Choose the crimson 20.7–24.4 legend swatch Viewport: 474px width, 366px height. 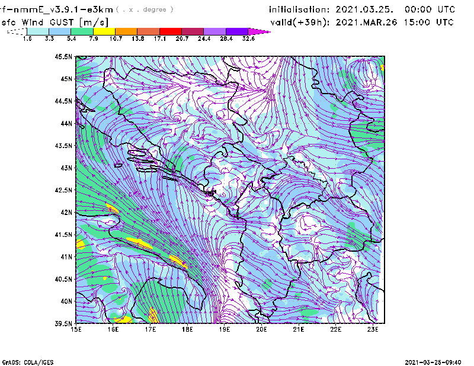[x=193, y=31]
